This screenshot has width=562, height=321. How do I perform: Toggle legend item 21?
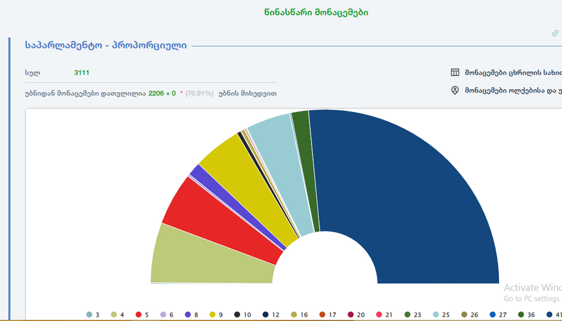[x=384, y=314]
